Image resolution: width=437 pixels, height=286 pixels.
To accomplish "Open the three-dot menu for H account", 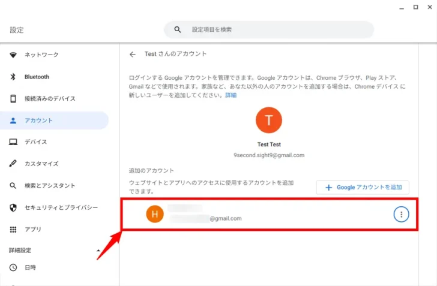I will (x=401, y=214).
